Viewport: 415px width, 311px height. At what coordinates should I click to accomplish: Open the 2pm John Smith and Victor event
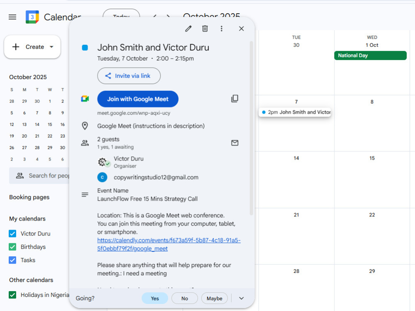tap(295, 112)
